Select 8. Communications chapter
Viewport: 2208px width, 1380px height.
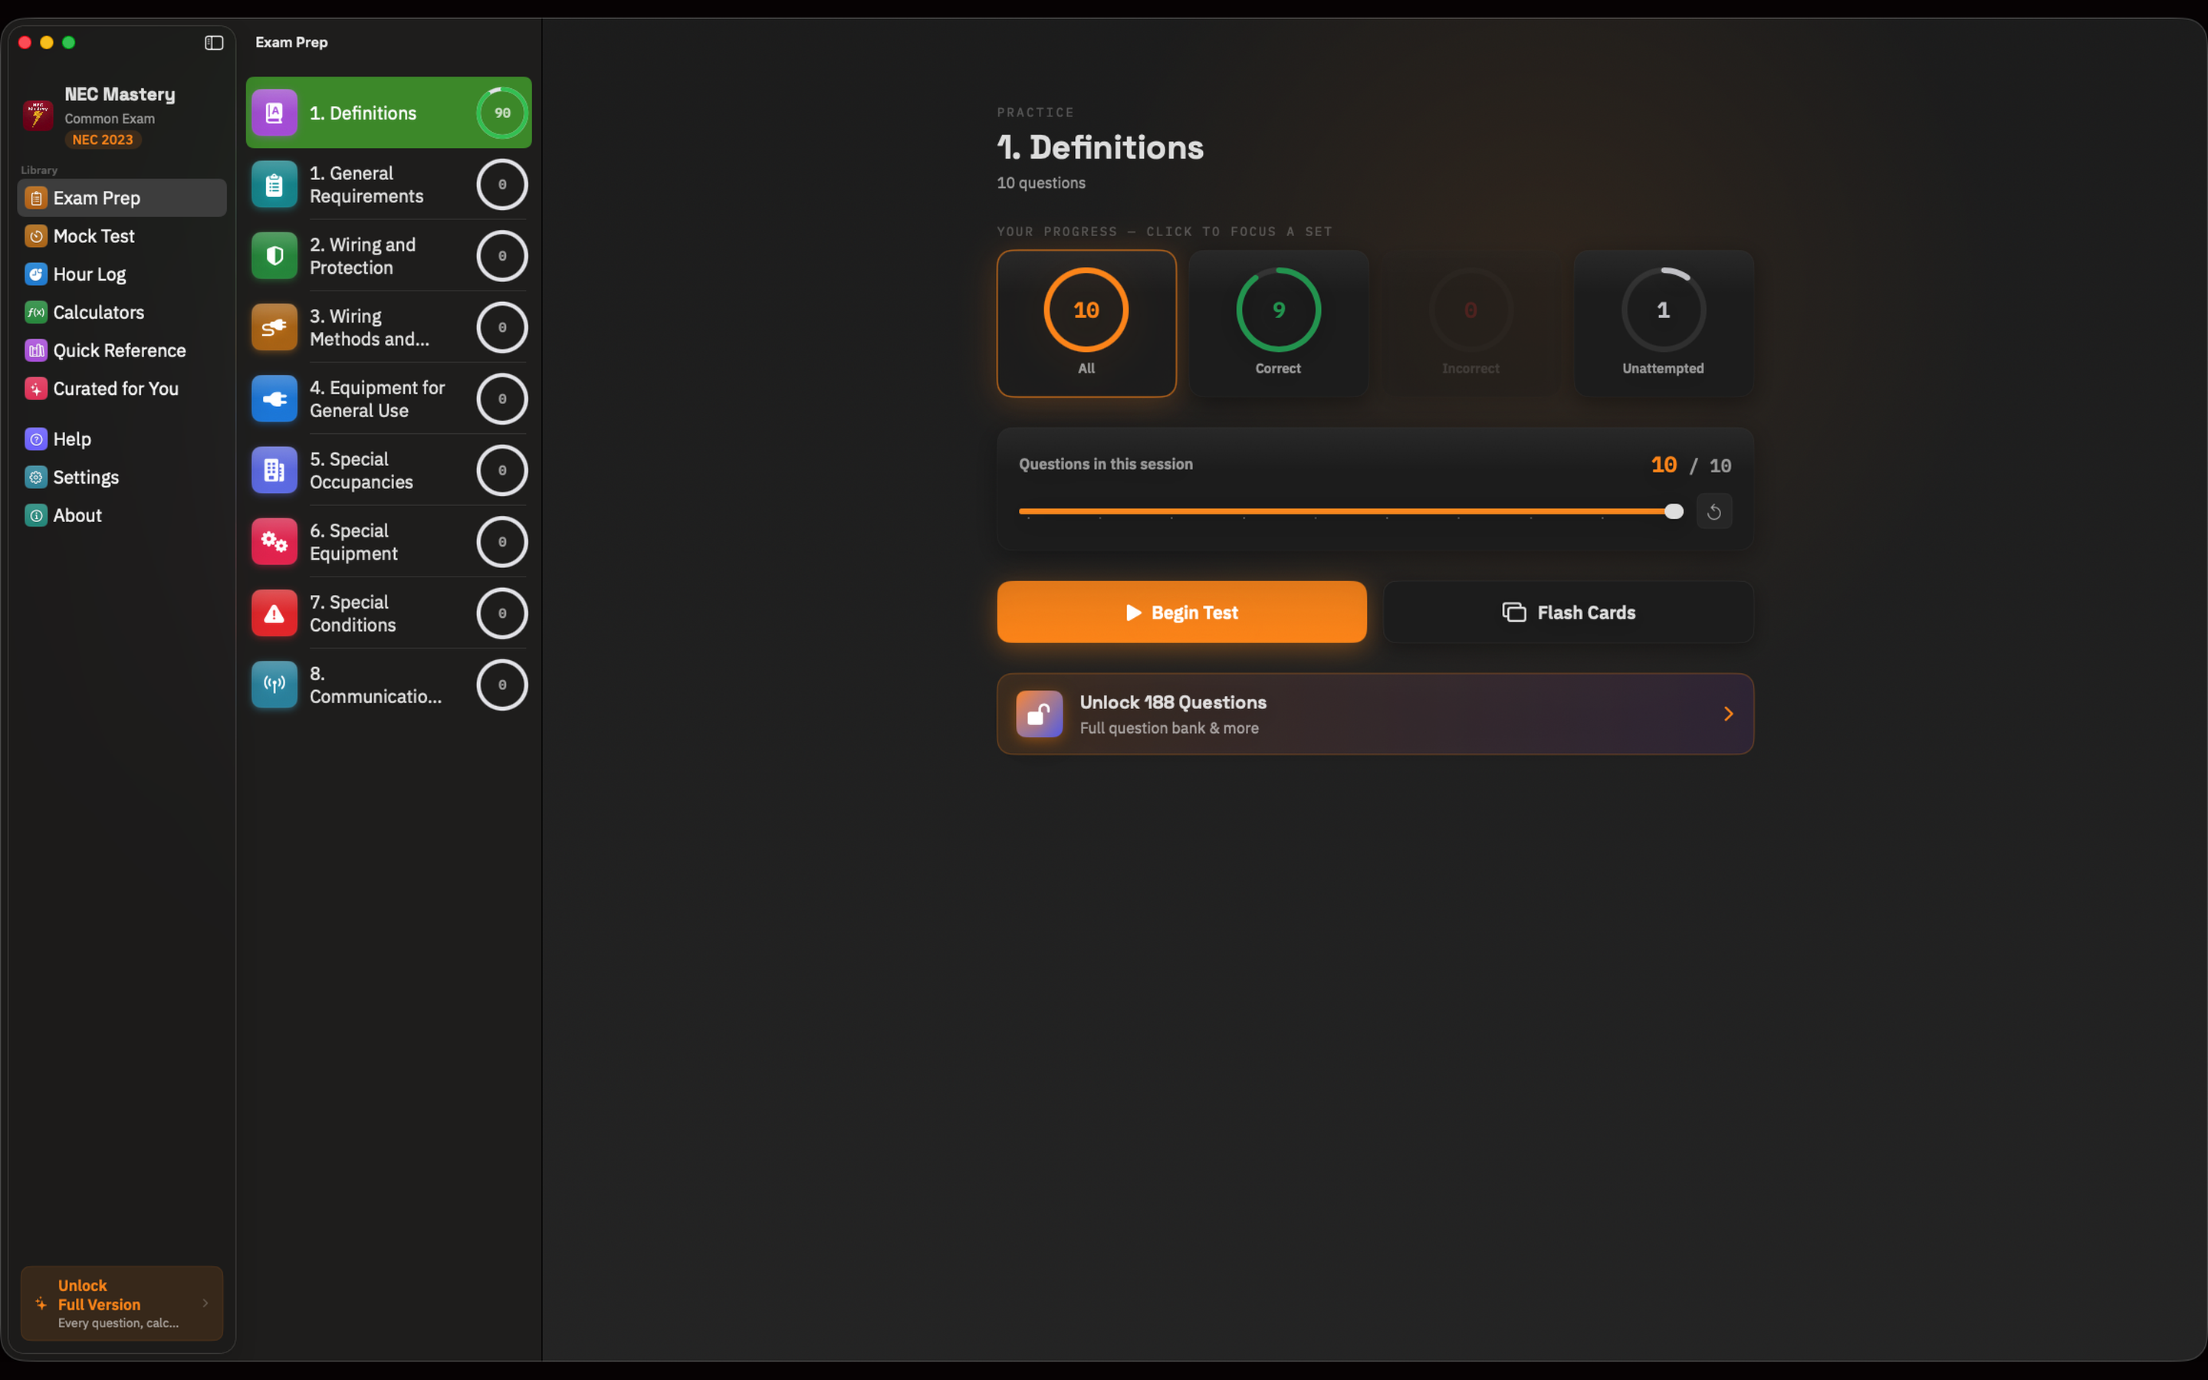[x=389, y=685]
